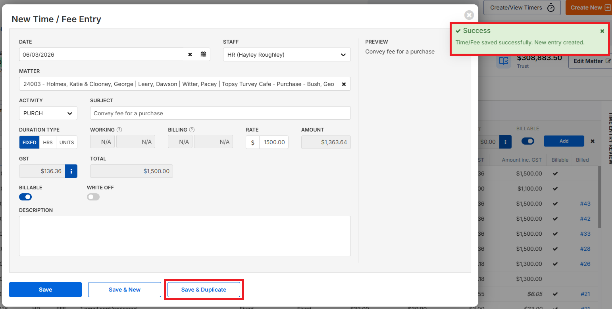Toggle the background Billable switch
The image size is (612, 309).
point(527,141)
